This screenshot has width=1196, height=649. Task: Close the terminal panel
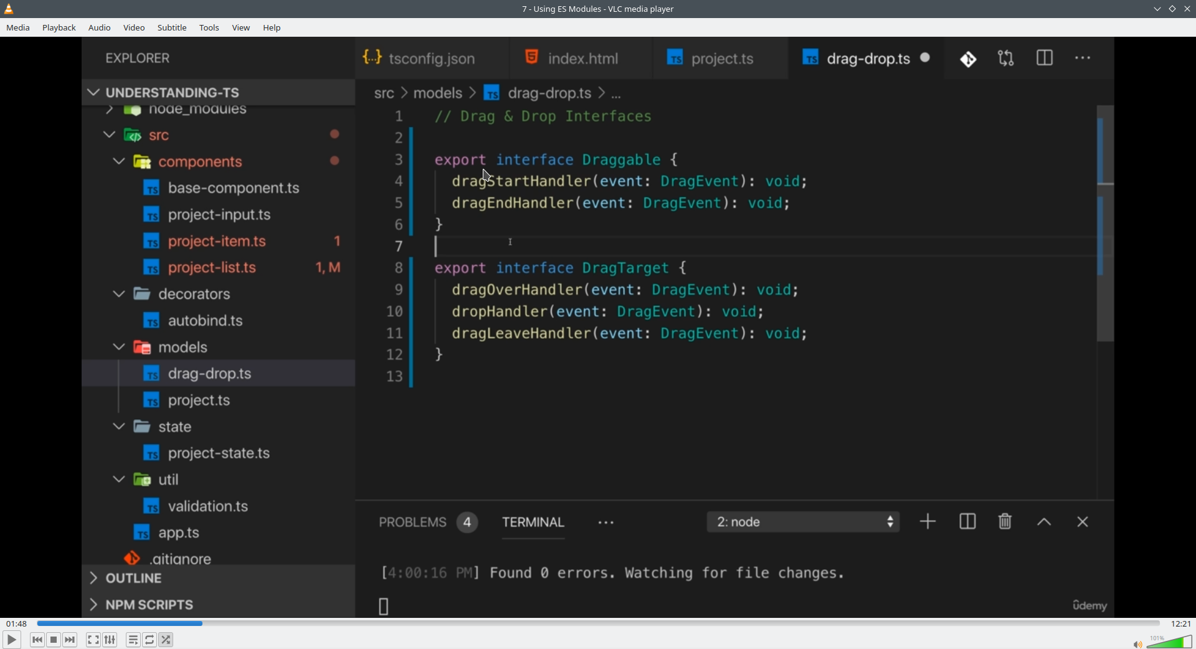1083,522
